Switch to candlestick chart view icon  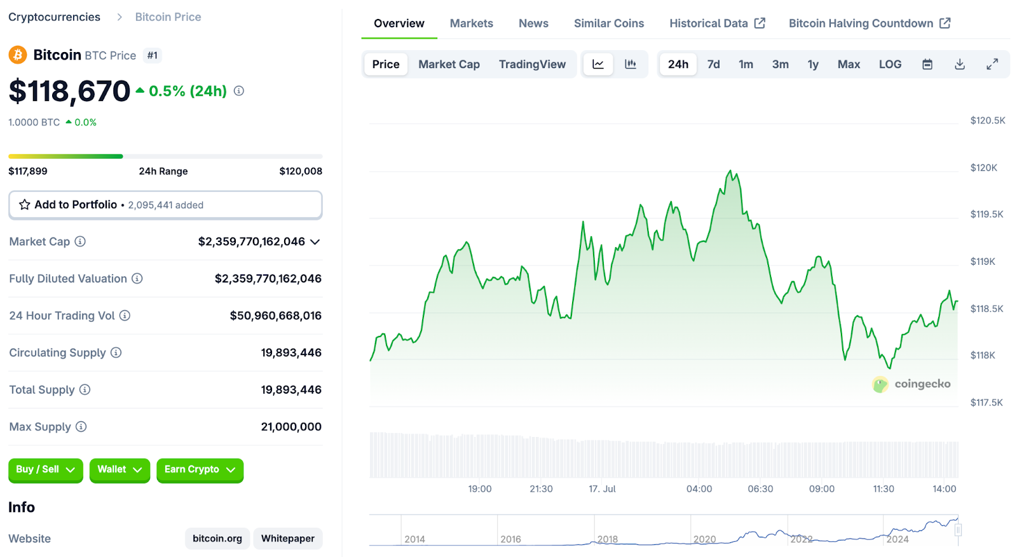point(631,64)
